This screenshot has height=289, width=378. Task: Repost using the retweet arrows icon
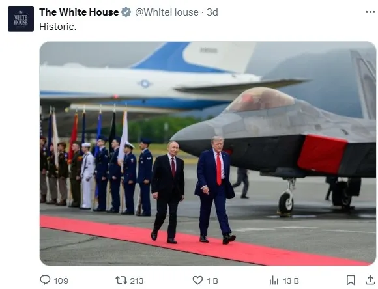coord(121,281)
